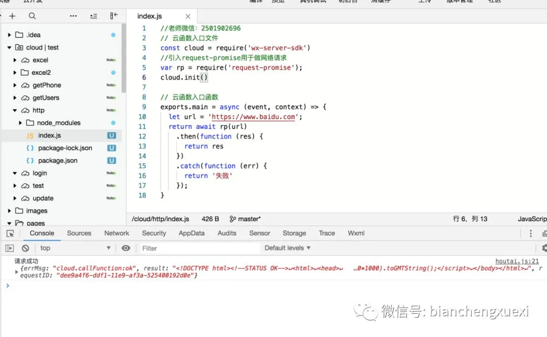The image size is (547, 337).
Task: Focus the console Filter input
Action: point(200,248)
